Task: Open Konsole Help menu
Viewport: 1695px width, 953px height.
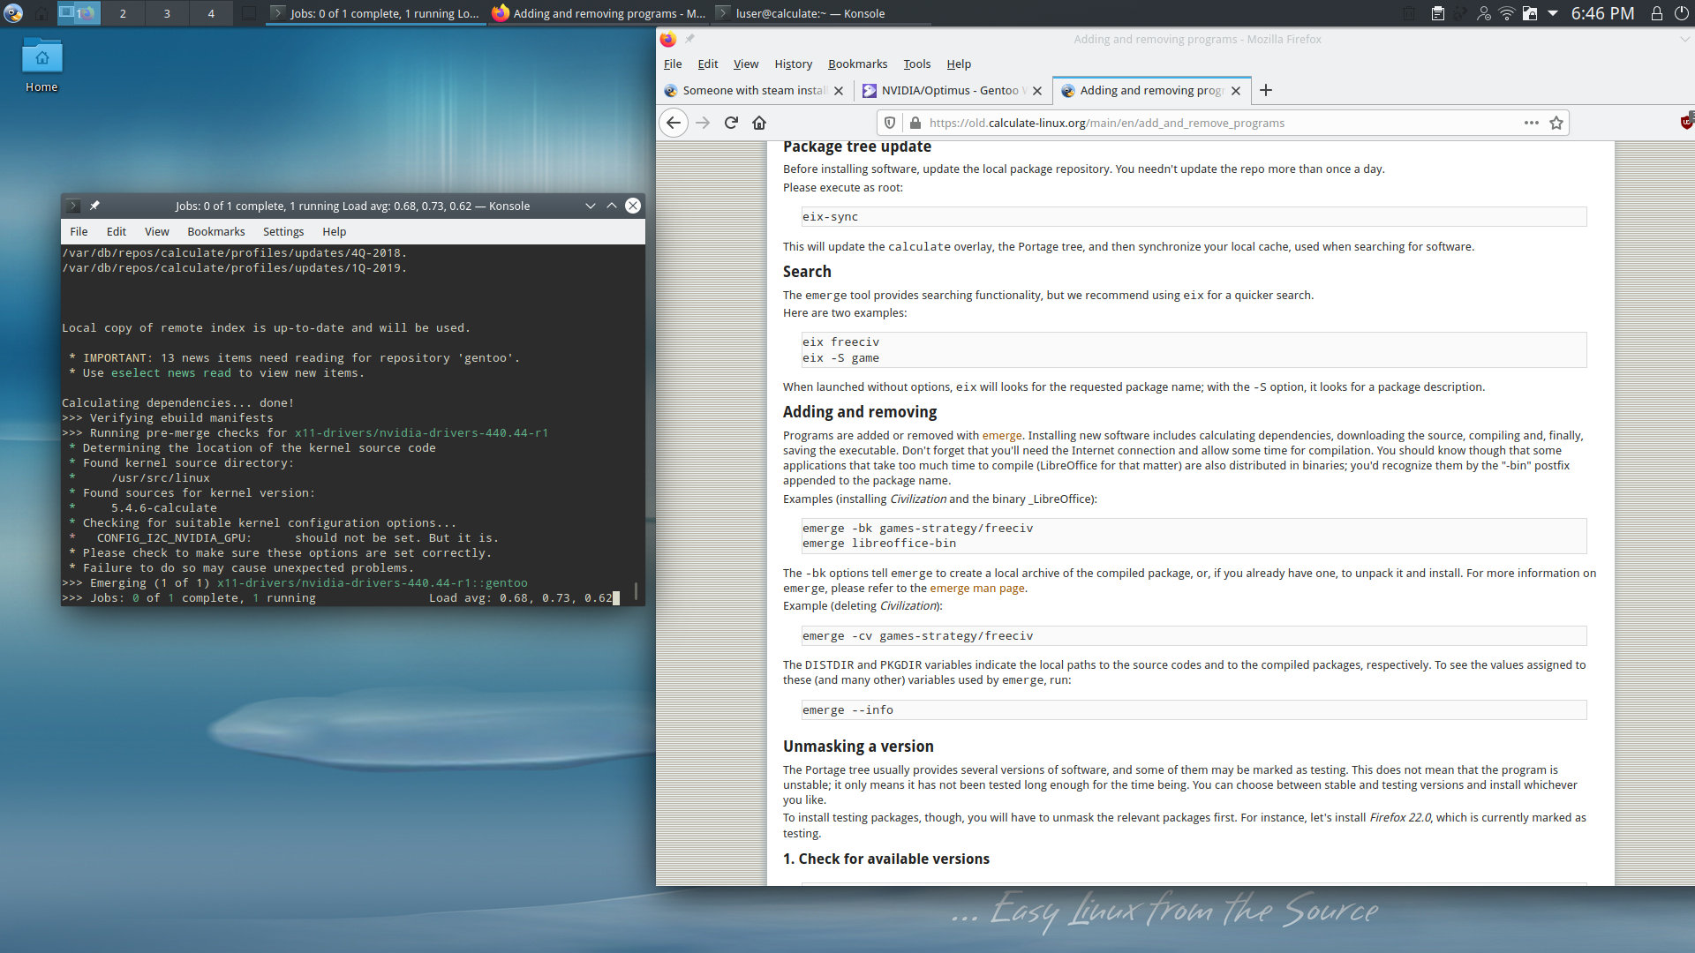Action: 335,231
